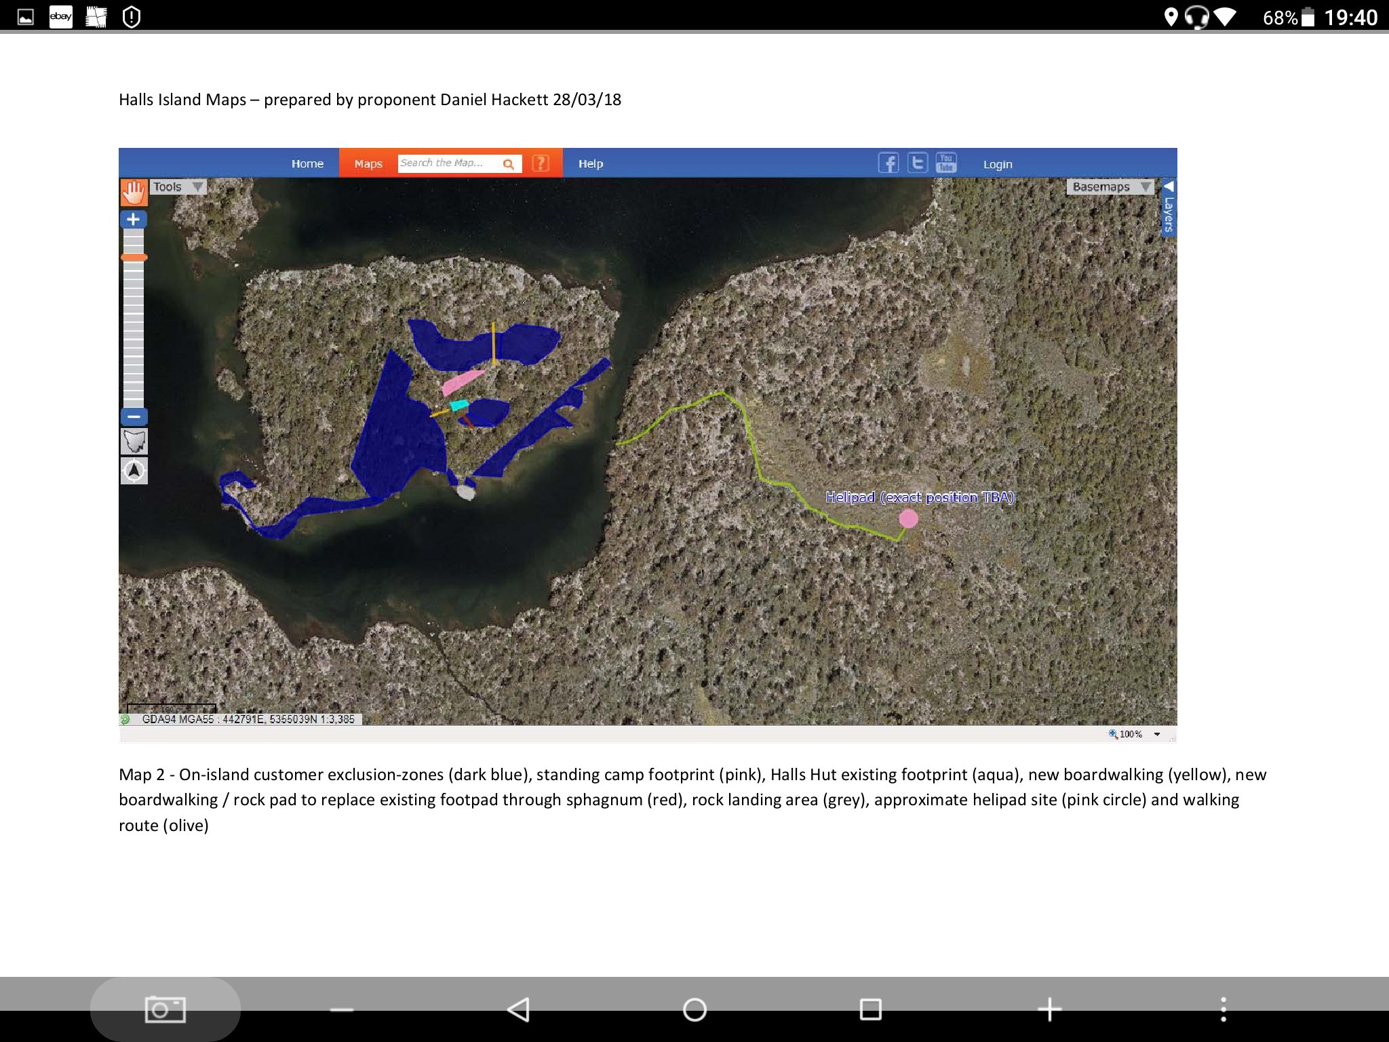Select the pan hand tool
Screen dimensions: 1389x1042
134,192
